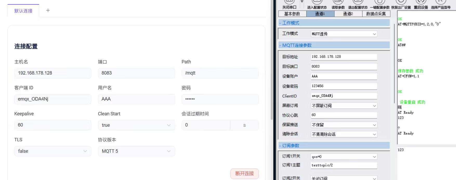Switch to the 基本参数 tab
The image size is (456, 180).
[x=292, y=14]
